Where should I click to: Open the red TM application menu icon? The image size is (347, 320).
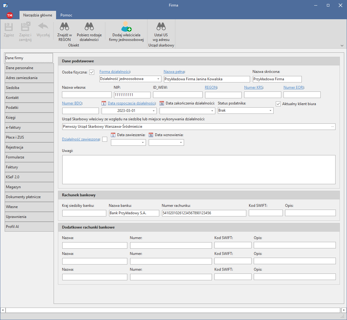click(10, 15)
